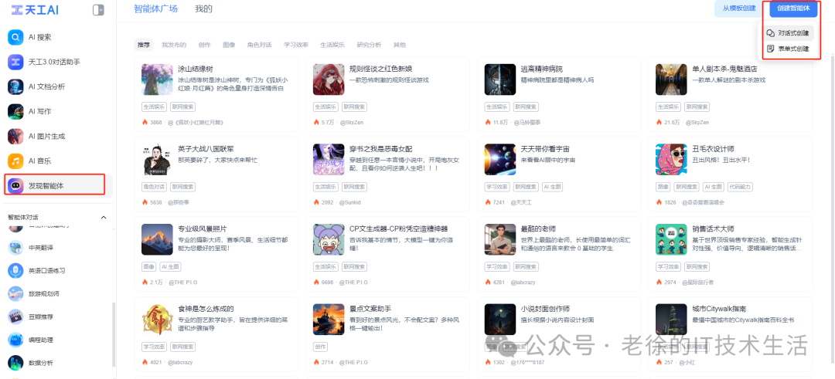Select the AI 文档分析 sidebar icon
The height and width of the screenshot is (379, 835).
point(15,86)
